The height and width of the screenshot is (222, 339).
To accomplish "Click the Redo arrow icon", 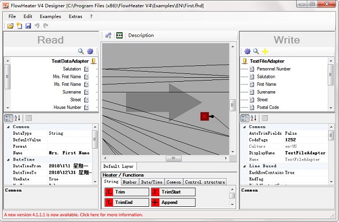I will 46,26.
